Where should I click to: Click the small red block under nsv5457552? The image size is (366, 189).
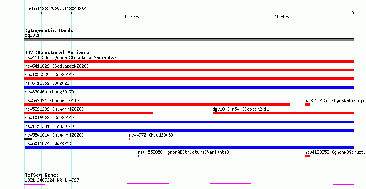[x=307, y=105]
